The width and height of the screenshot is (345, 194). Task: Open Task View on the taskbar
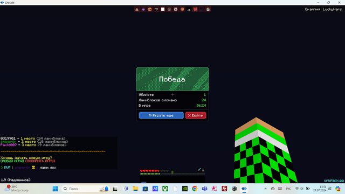[115, 189]
